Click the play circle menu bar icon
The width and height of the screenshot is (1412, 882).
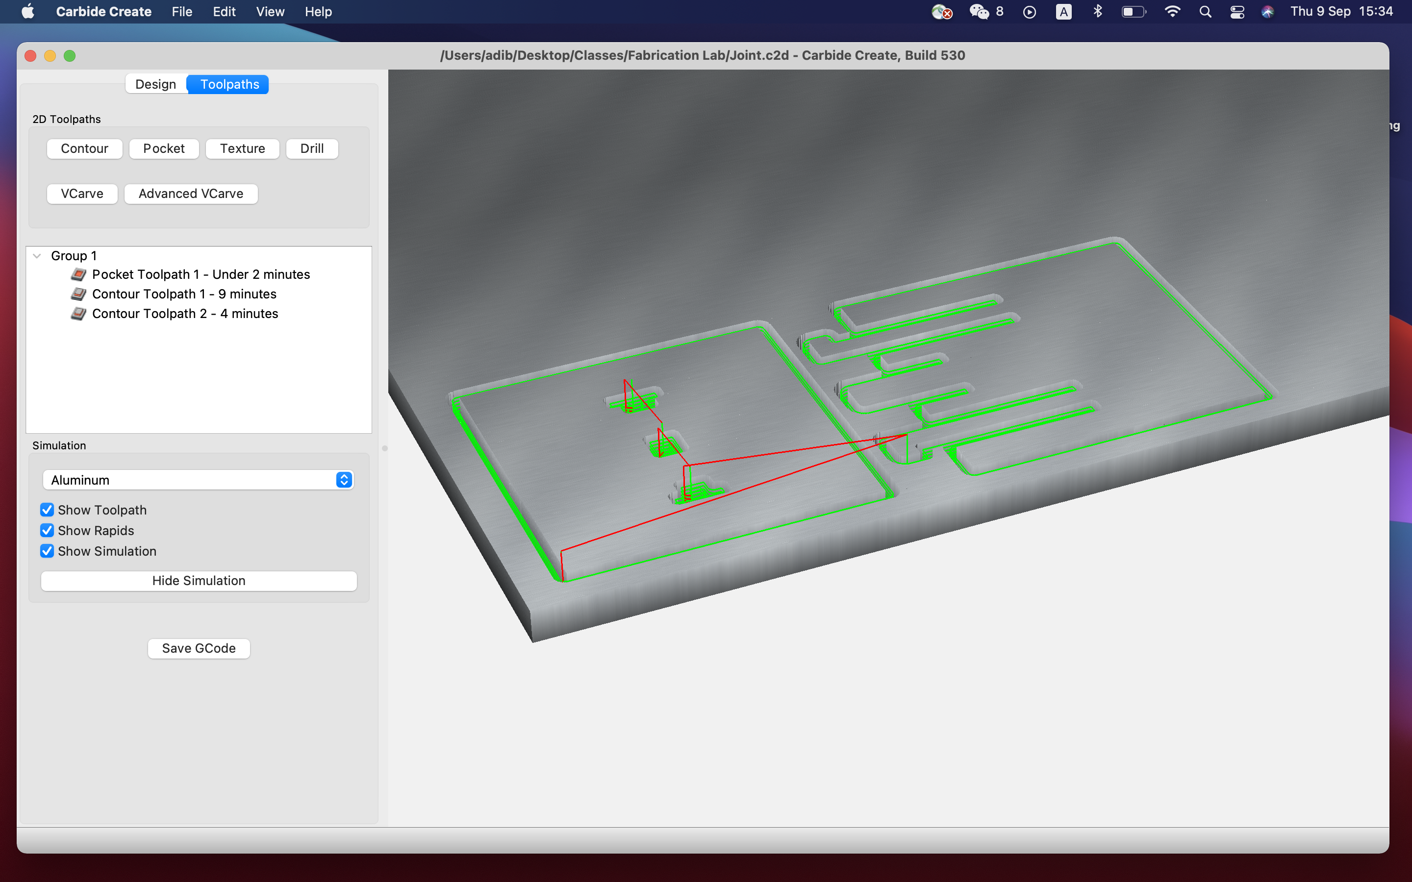1030,12
